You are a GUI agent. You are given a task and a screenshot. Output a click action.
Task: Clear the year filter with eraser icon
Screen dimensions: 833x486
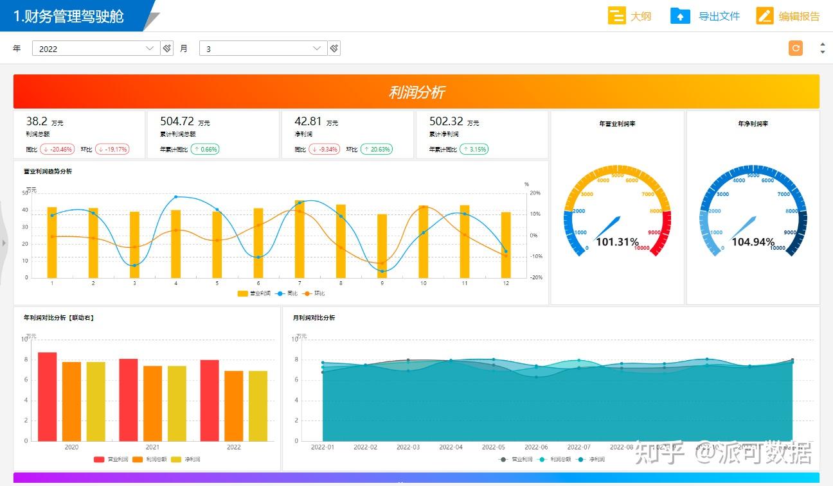click(x=167, y=48)
